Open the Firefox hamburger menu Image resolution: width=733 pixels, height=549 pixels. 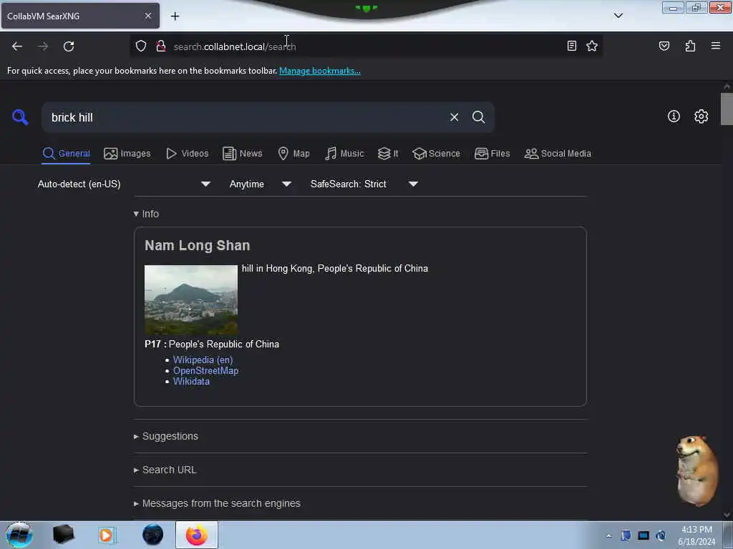click(715, 46)
